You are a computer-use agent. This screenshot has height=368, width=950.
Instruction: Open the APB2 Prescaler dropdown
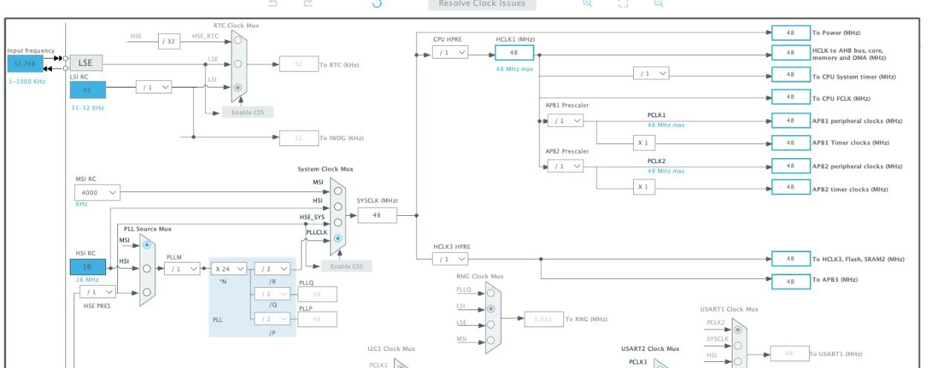[x=566, y=166]
